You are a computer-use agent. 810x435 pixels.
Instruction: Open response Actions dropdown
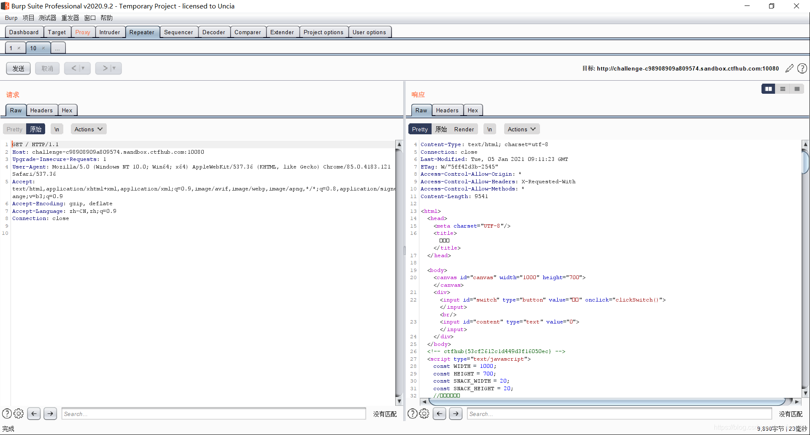click(x=522, y=129)
